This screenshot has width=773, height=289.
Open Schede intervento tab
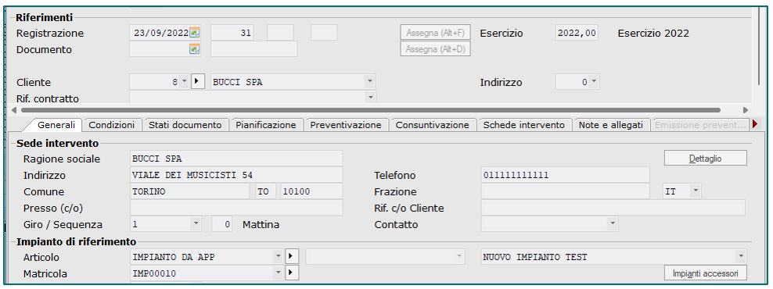pyautogui.click(x=524, y=125)
